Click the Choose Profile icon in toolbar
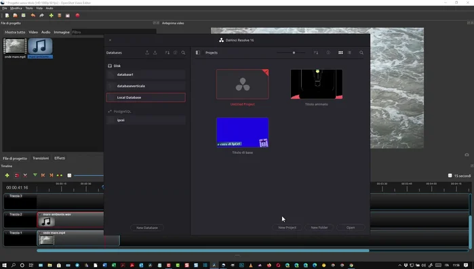474x269 pixels. (x=60, y=16)
